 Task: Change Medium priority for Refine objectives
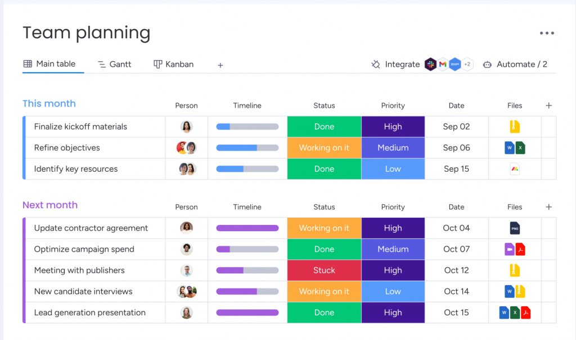click(393, 148)
